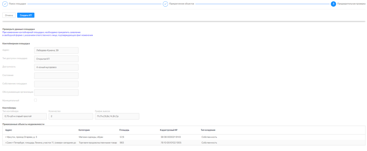
Task: Click the Адрес field with Лебедева-Кумача, 39
Action: (56, 50)
